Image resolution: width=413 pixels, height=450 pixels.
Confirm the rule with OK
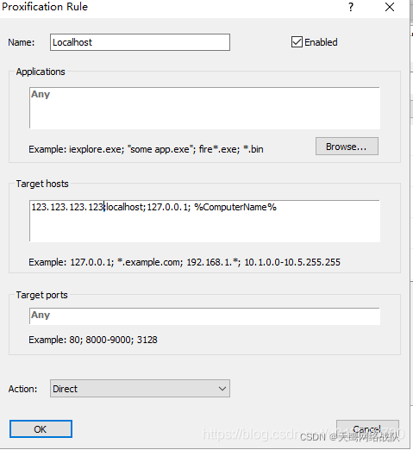click(x=41, y=429)
